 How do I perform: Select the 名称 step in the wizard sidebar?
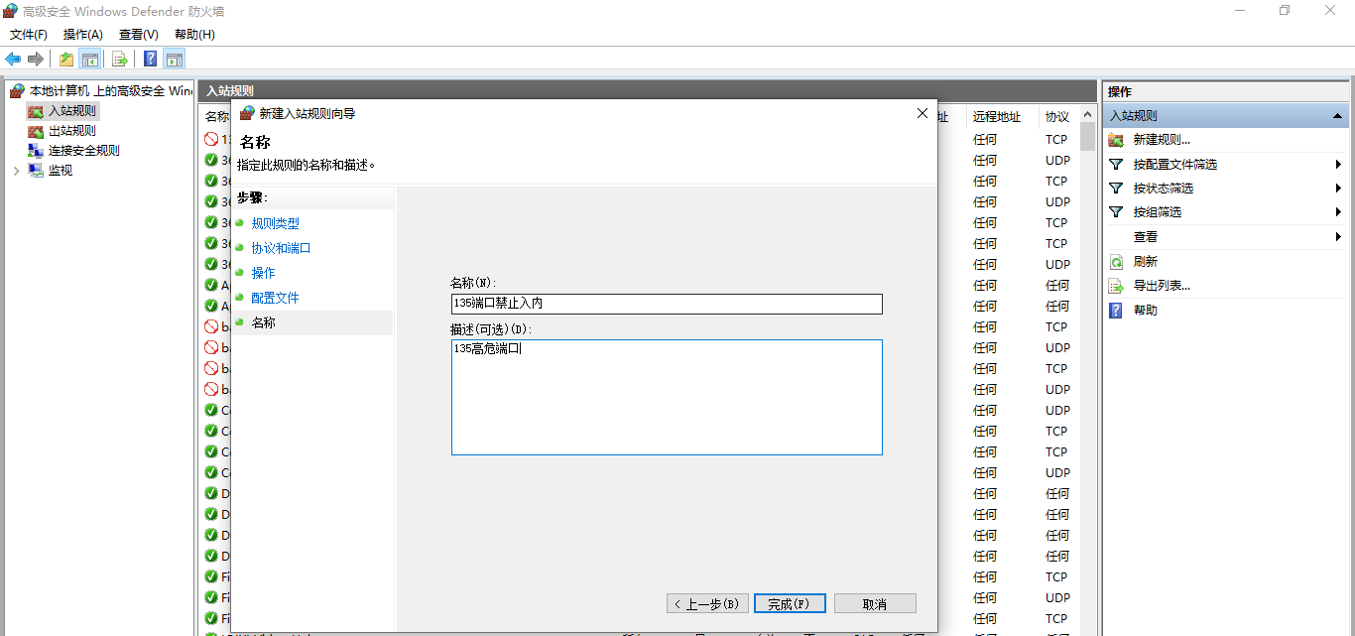(263, 322)
